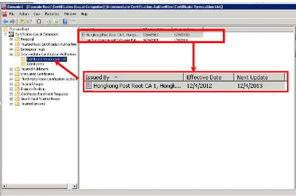
Task: Click the Personal folder icon
Action: (x=17, y=39)
